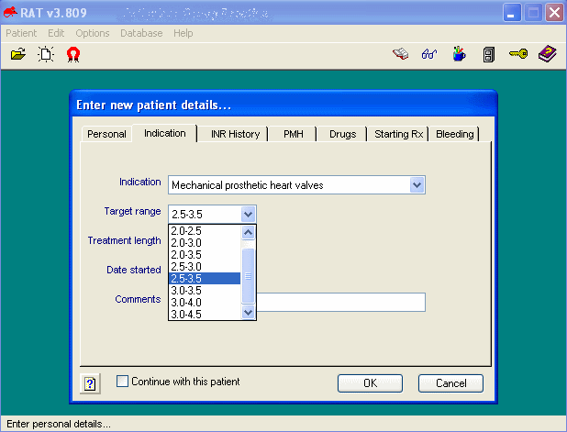Create new patient with blank page icon

tap(46, 55)
